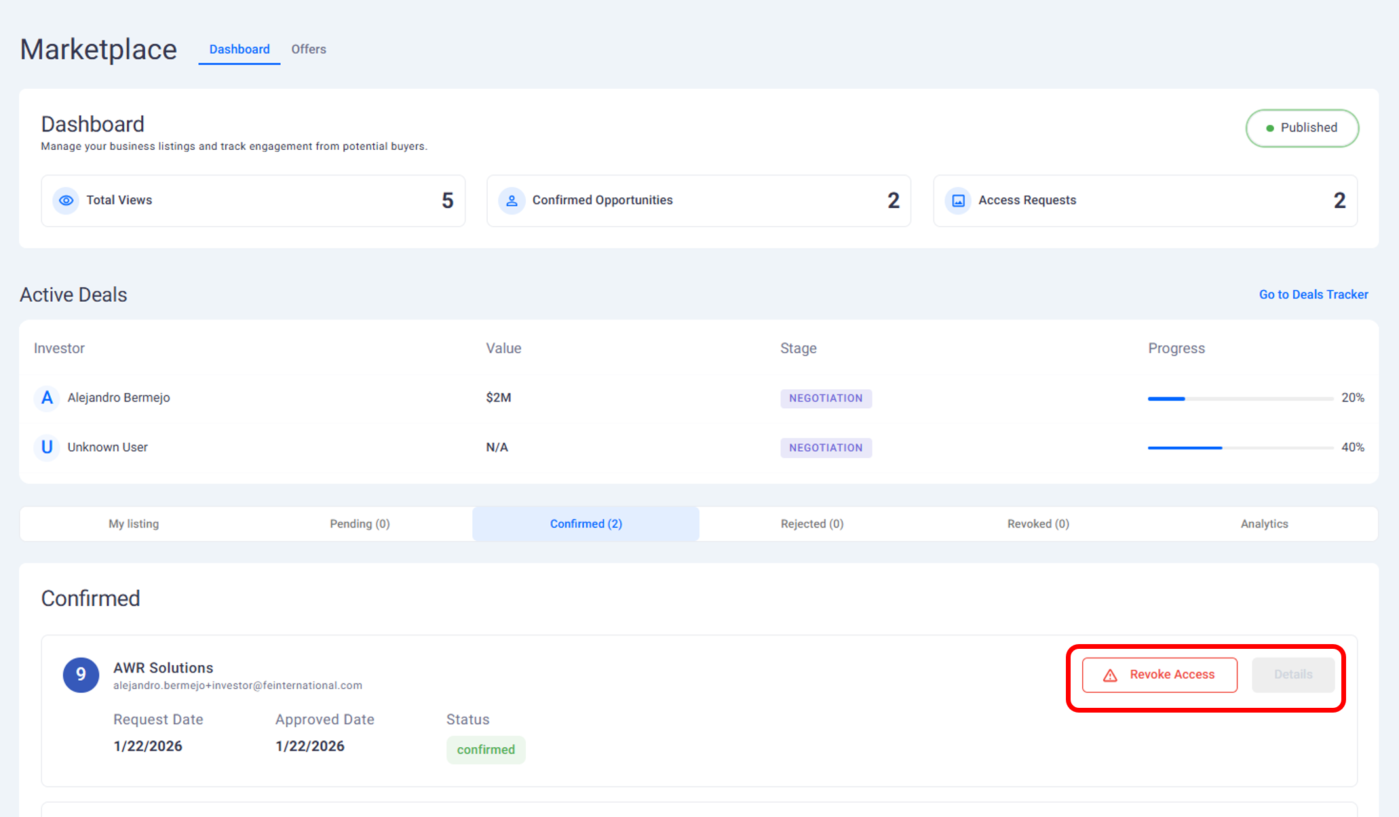Open the Analytics tab
This screenshot has width=1399, height=817.
1264,524
